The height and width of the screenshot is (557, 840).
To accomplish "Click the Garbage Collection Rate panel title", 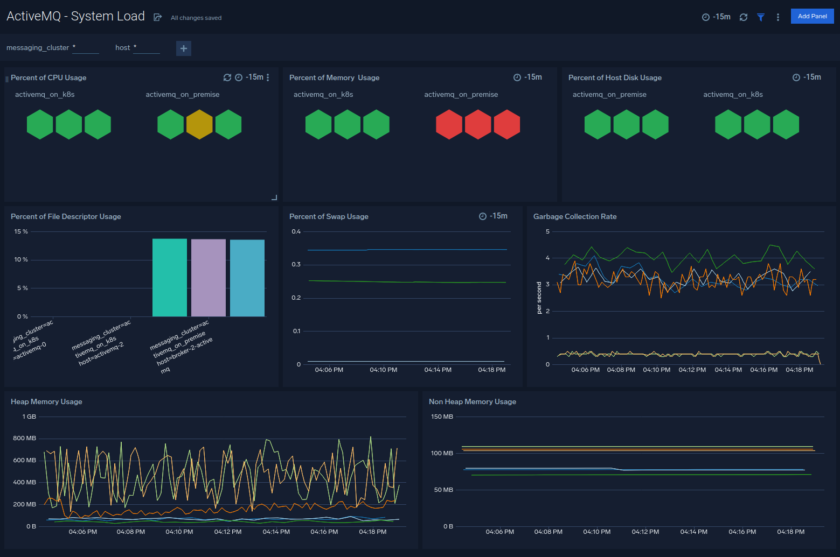I will coord(574,216).
